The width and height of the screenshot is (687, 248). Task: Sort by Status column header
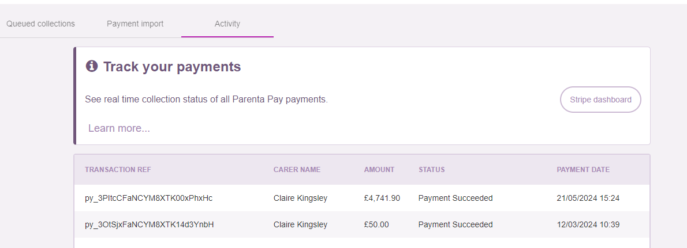click(432, 169)
